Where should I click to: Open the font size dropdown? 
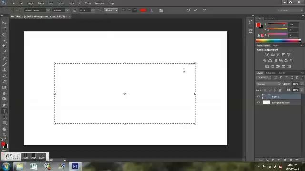click(x=93, y=10)
